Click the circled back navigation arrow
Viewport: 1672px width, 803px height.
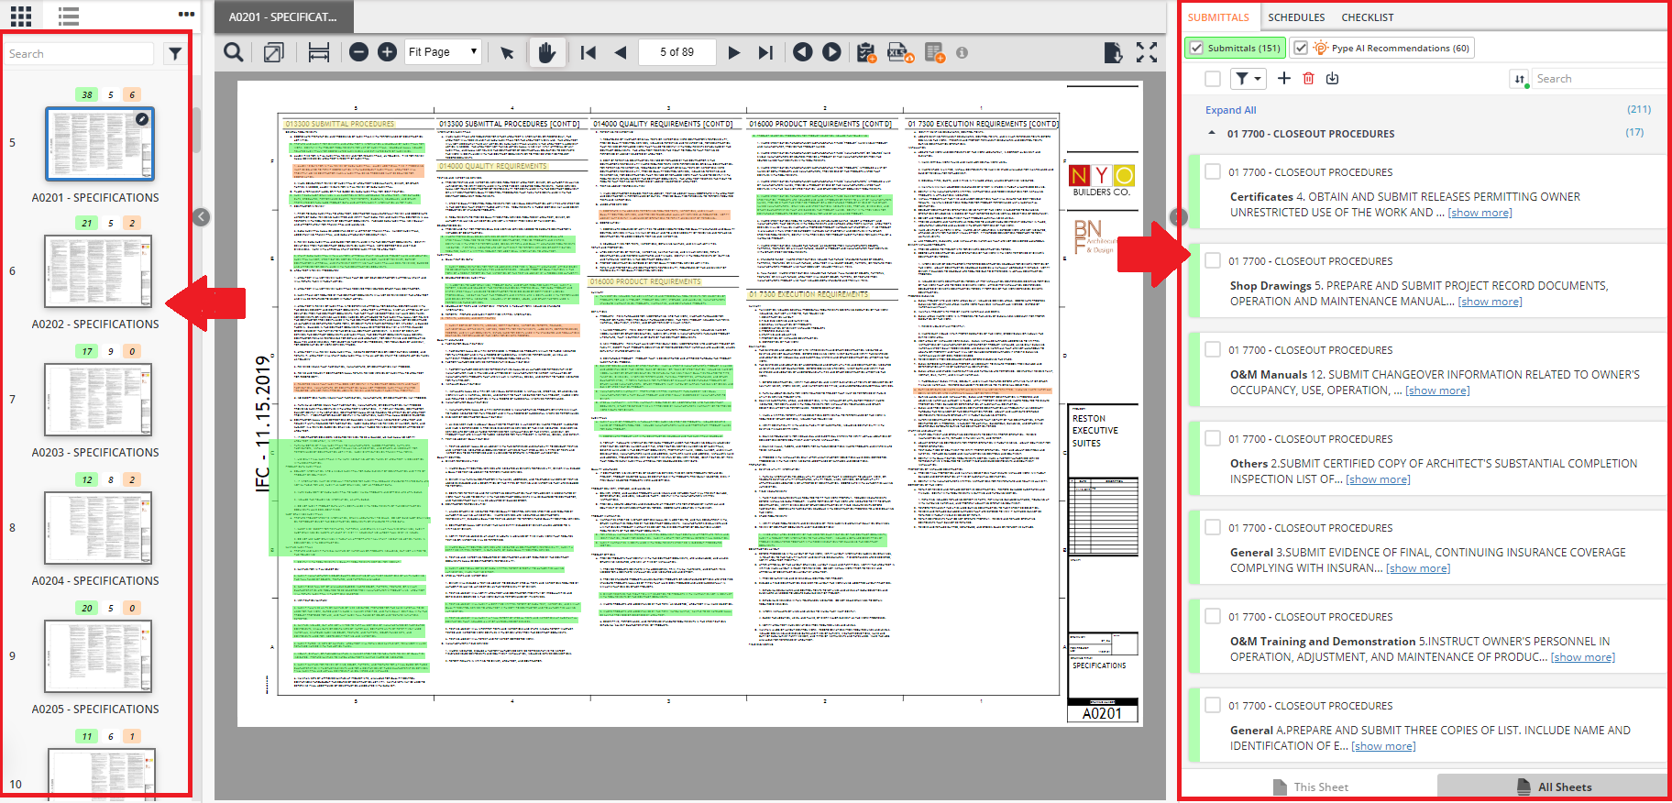[x=802, y=52]
